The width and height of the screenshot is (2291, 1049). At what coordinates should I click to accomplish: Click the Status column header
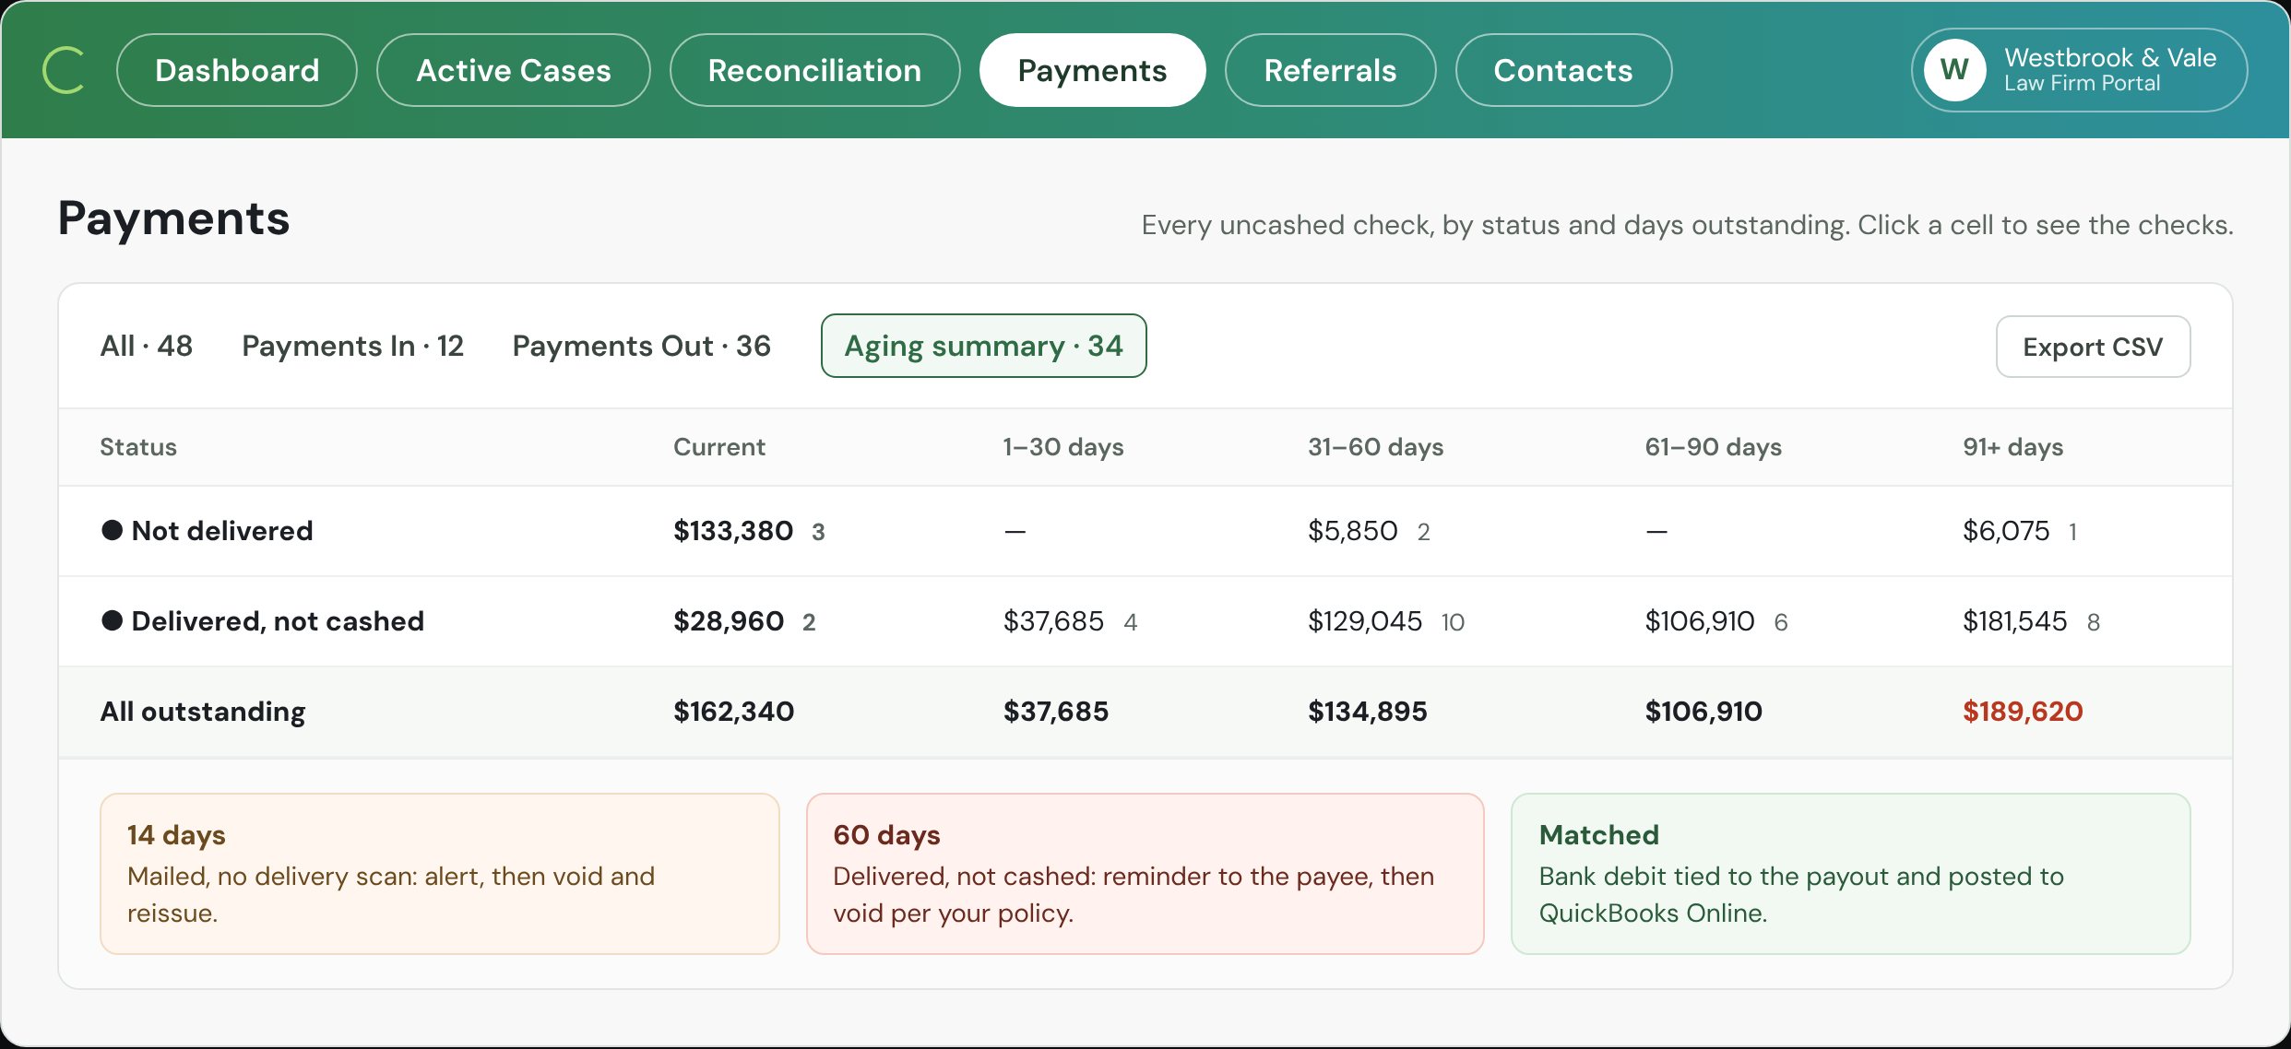tap(138, 447)
